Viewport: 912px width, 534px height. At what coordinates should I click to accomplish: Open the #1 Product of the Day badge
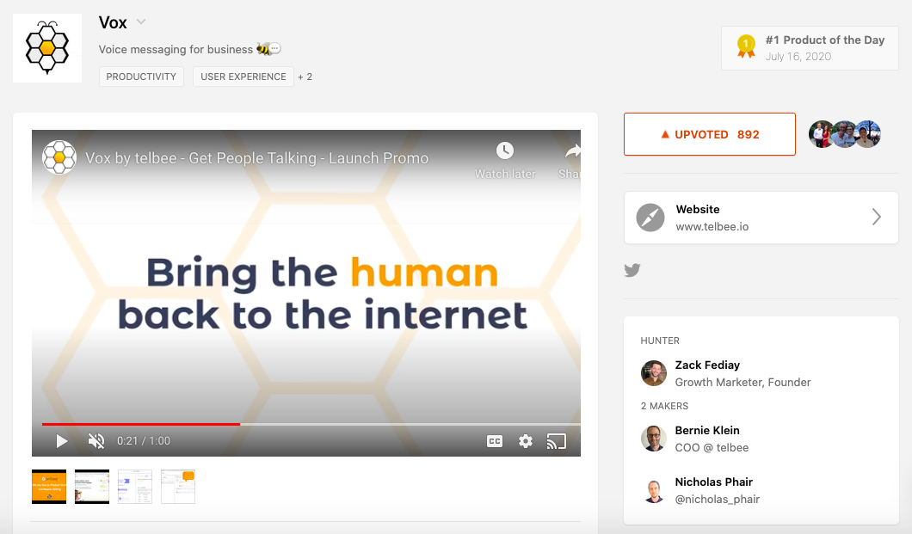[810, 48]
